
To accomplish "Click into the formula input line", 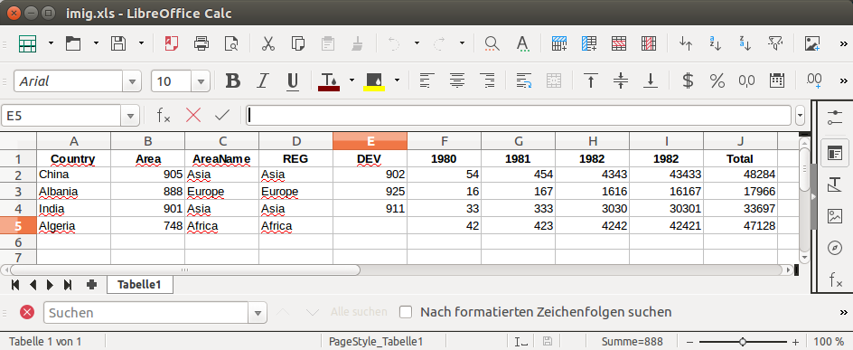I will [518, 116].
